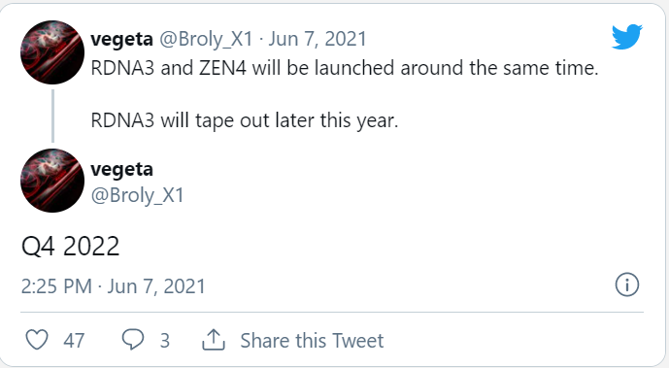The width and height of the screenshot is (669, 368).
Task: Click the Twitter bird logo
Action: coord(626,37)
